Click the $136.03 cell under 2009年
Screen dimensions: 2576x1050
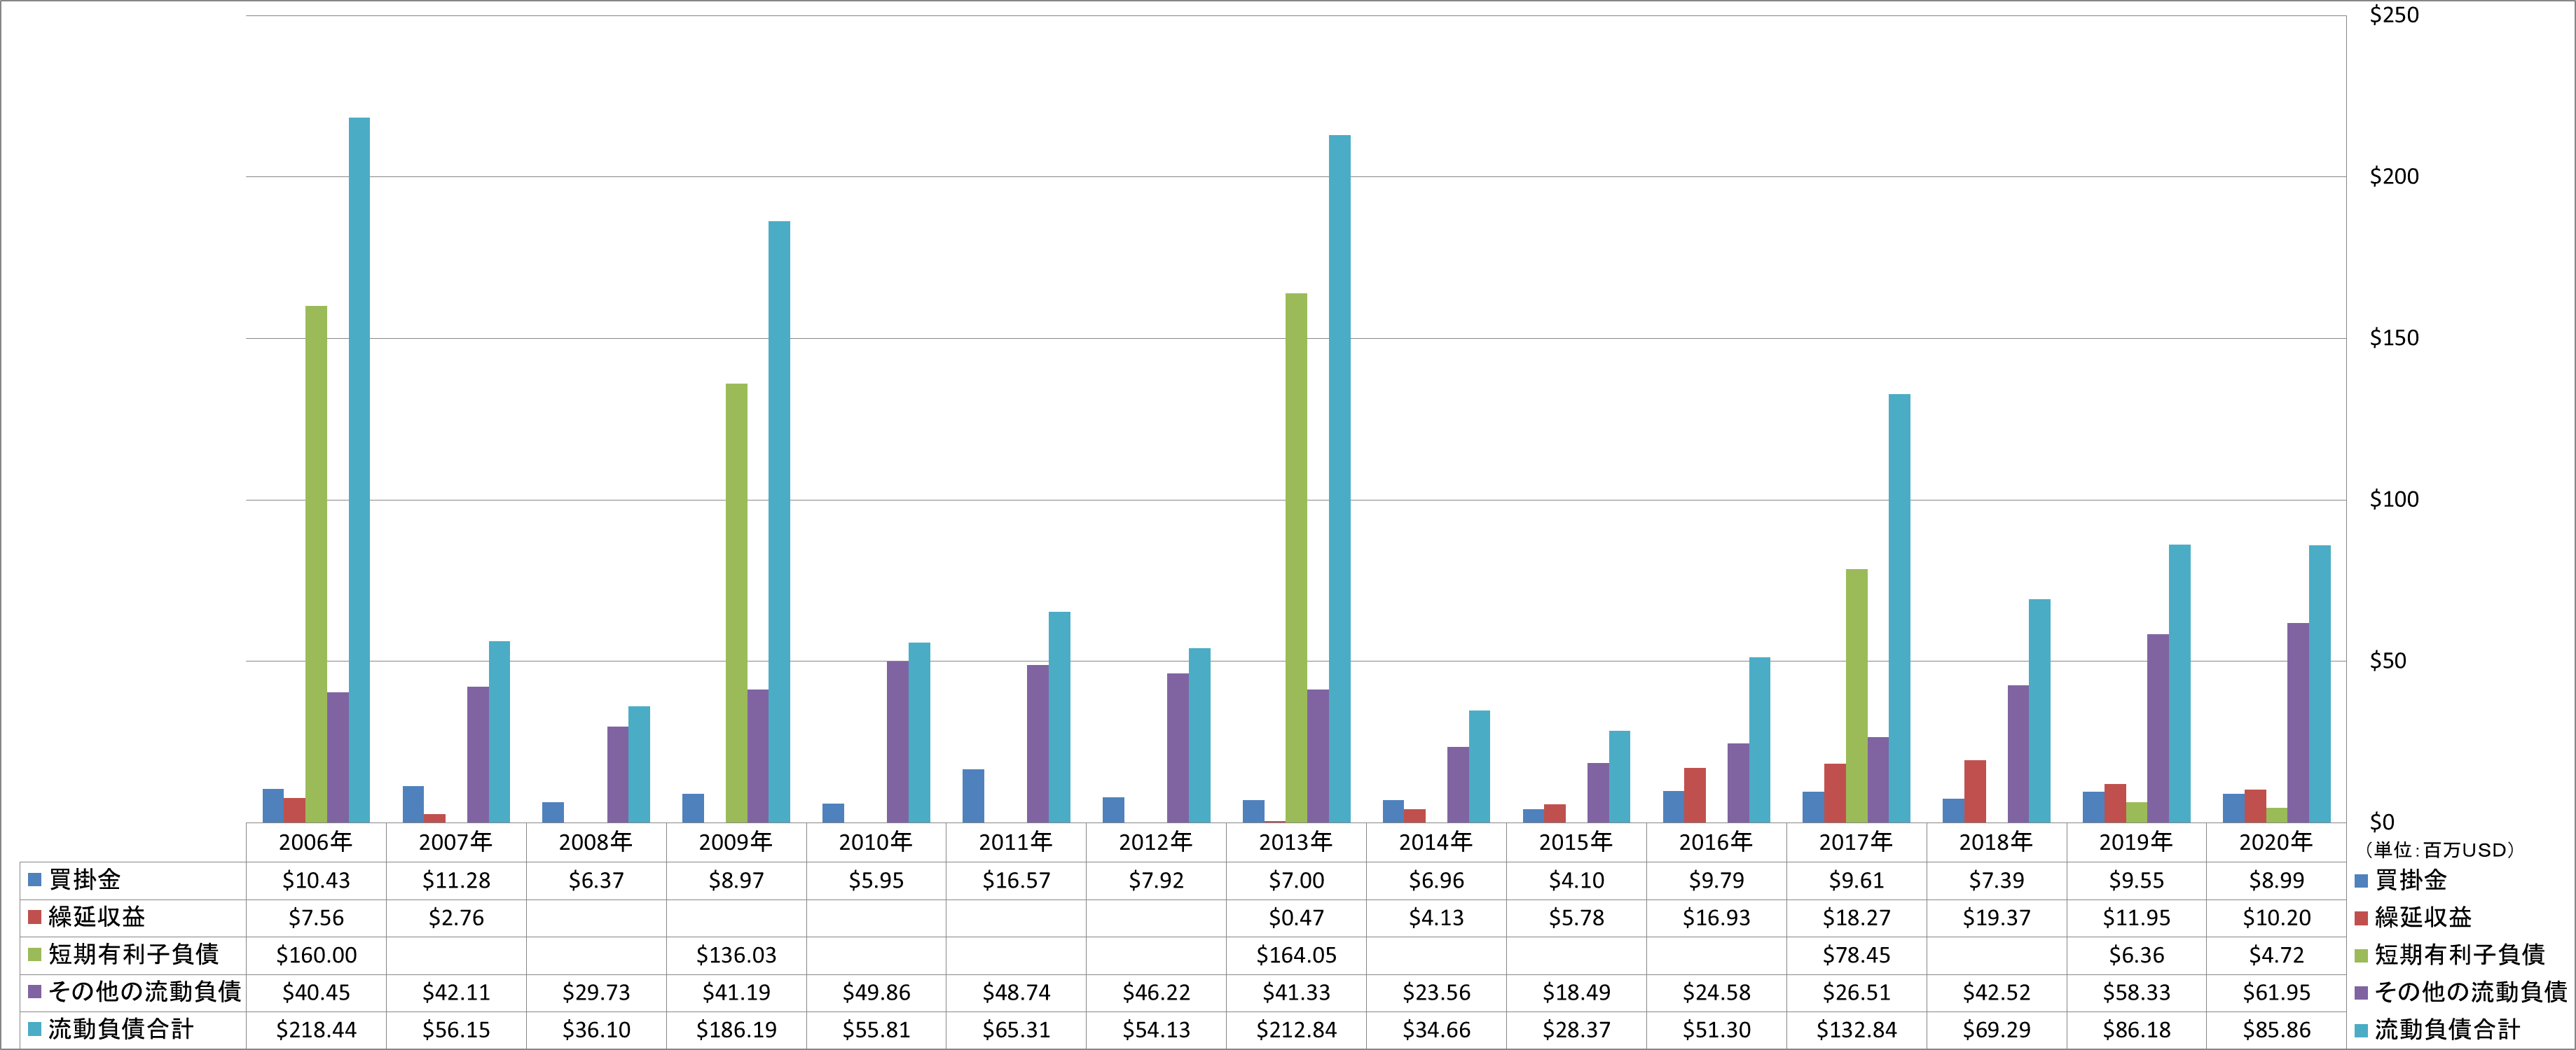[736, 955]
